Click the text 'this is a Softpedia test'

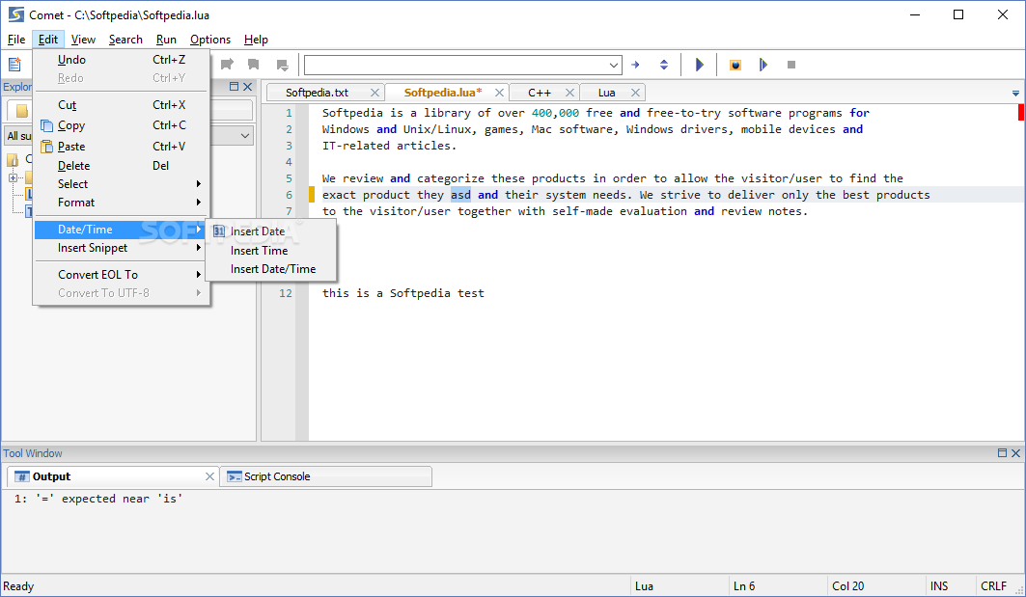(403, 293)
